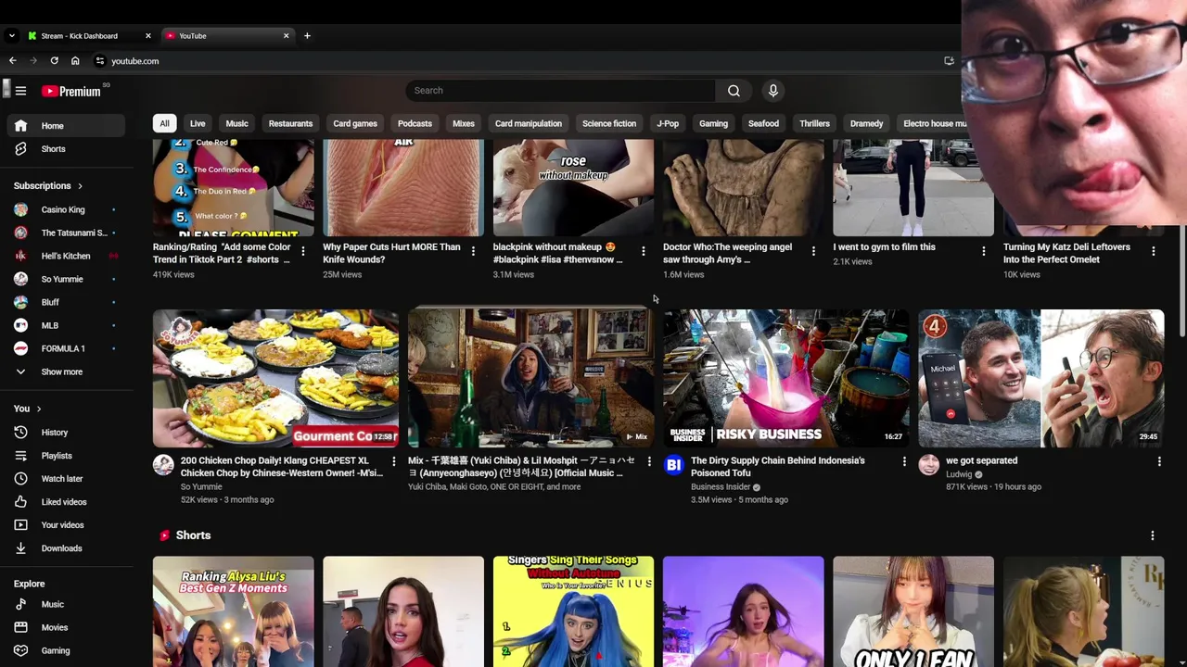Viewport: 1187px width, 667px height.
Task: Open the hamburger guide menu
Action: click(20, 91)
